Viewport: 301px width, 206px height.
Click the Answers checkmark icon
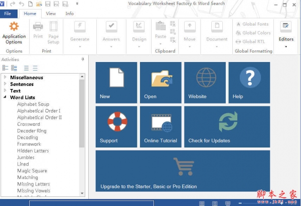point(111,26)
